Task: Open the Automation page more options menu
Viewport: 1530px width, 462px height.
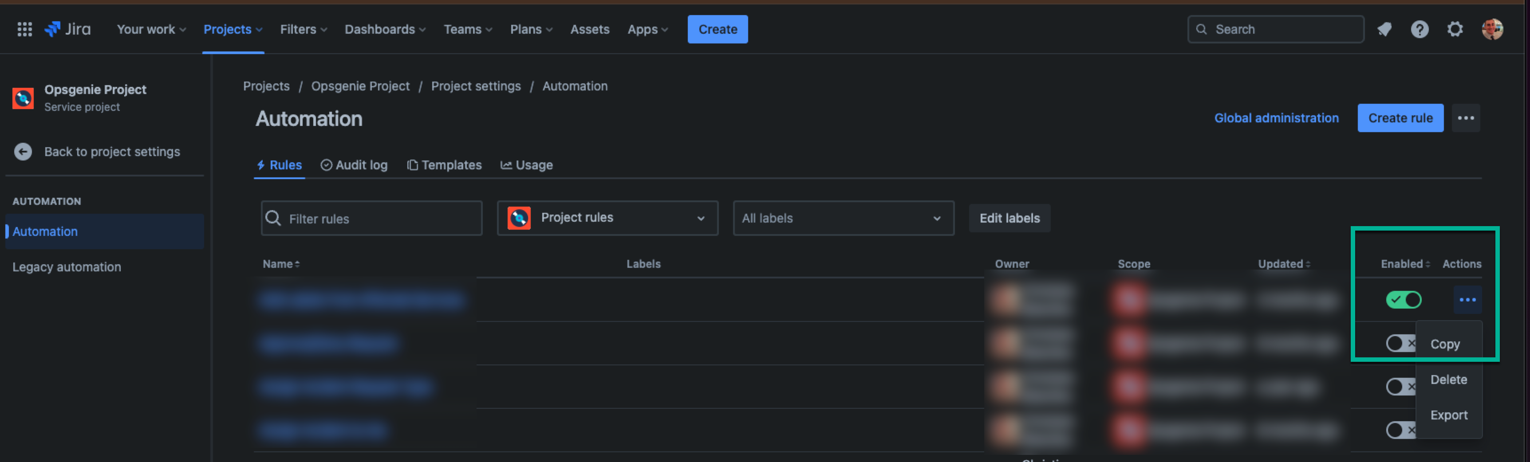Action: coord(1465,118)
